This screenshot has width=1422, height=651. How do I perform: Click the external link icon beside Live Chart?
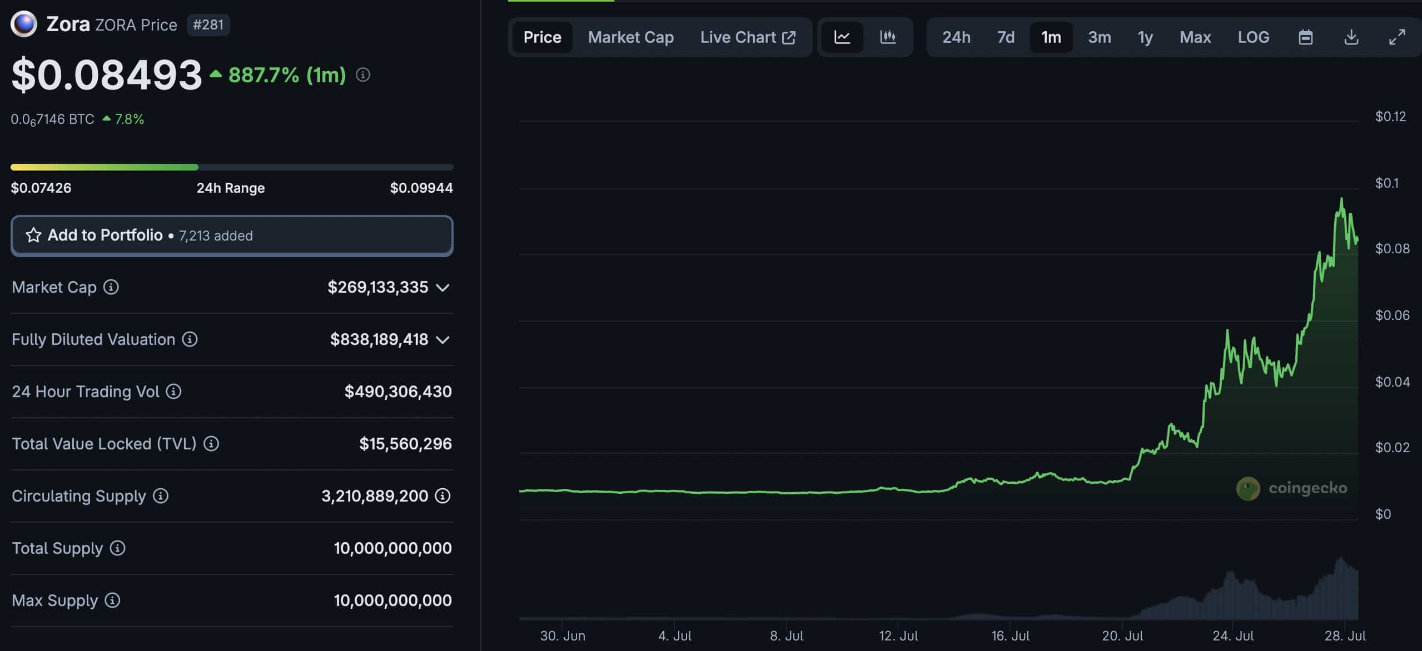[790, 37]
